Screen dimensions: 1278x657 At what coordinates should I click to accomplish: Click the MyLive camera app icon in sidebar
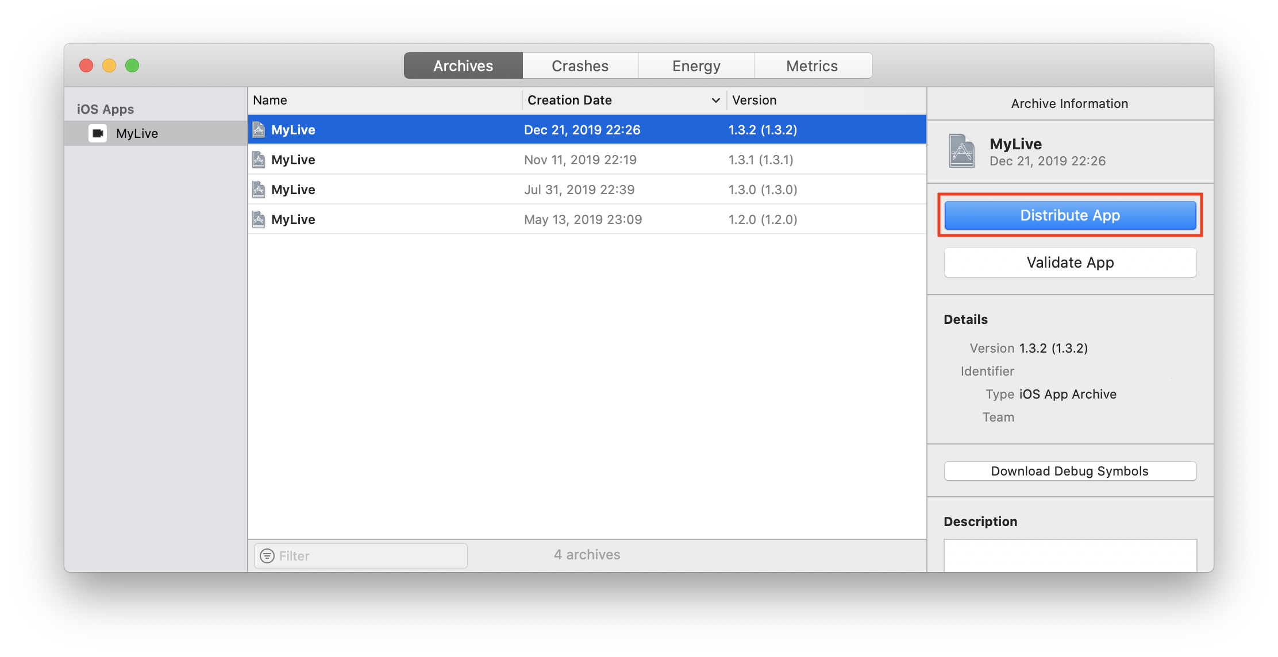(98, 133)
